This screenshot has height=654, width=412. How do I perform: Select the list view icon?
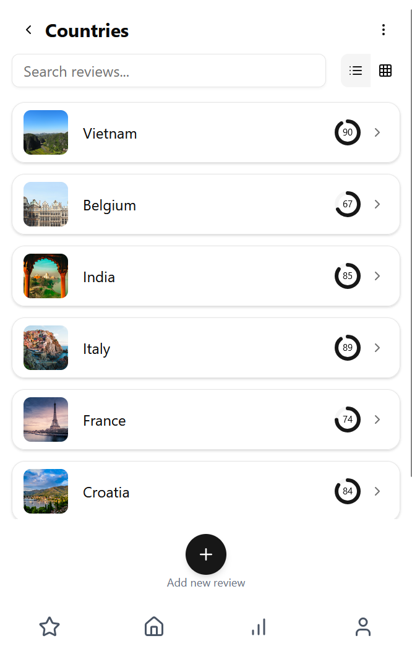click(356, 71)
